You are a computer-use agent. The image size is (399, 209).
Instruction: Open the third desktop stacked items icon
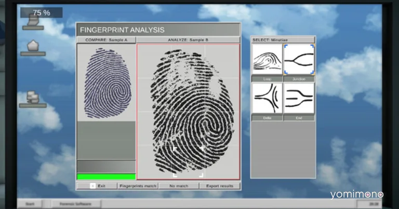33,100
